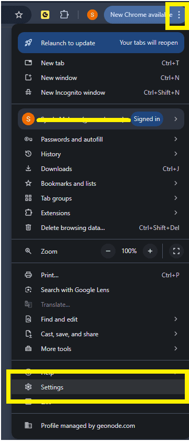The height and width of the screenshot is (441, 189).
Task: Select Relaunch to update
Action: point(101,43)
